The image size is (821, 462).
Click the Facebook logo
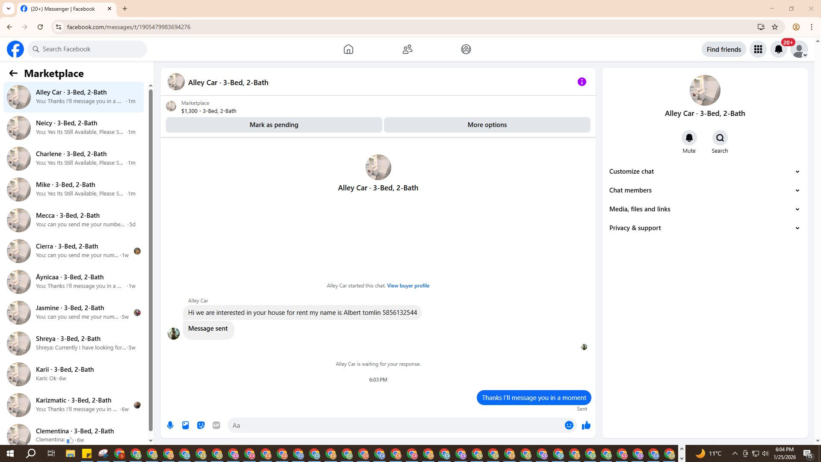(x=15, y=49)
